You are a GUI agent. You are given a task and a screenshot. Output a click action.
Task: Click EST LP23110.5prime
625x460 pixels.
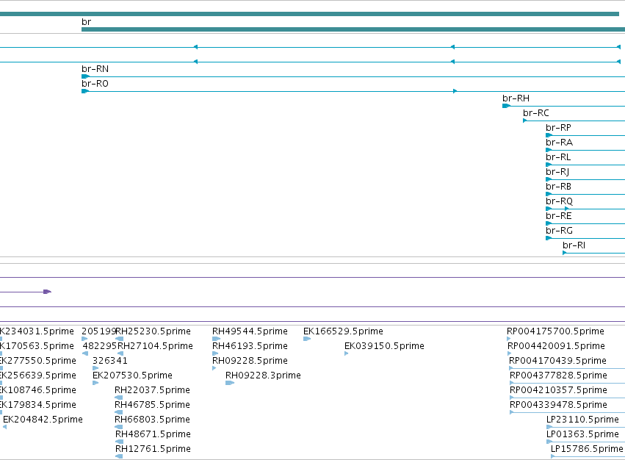click(582, 420)
